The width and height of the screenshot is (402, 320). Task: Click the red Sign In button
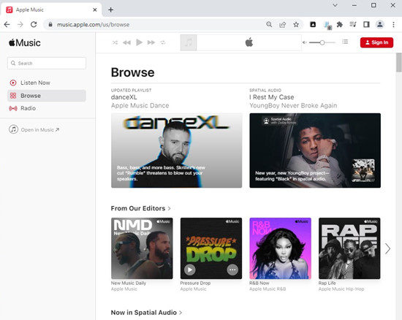point(376,42)
